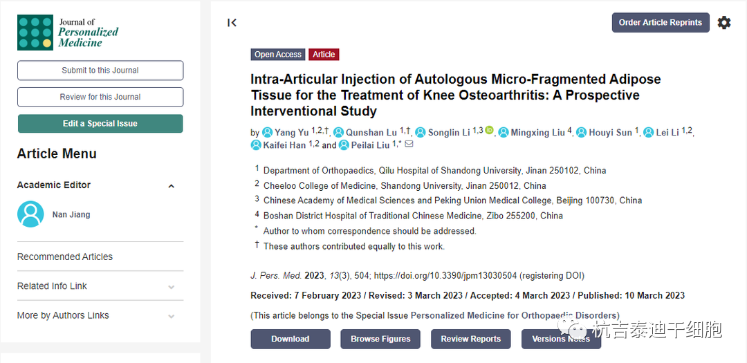Click the profile icon beside Mingxing Liu
This screenshot has height=363, width=747.
point(504,132)
